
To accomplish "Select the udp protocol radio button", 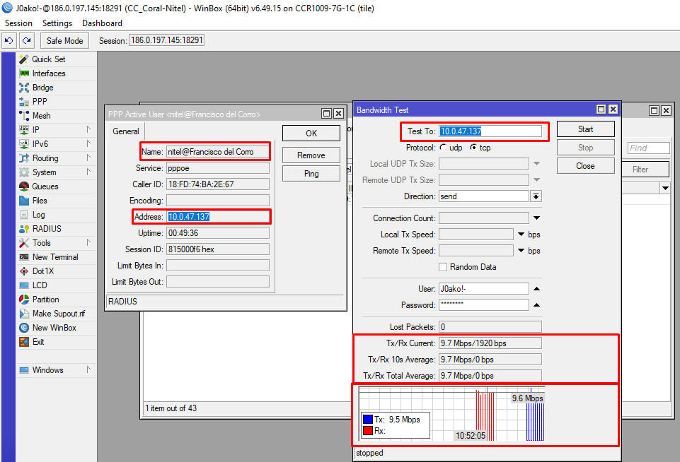I will coord(443,148).
